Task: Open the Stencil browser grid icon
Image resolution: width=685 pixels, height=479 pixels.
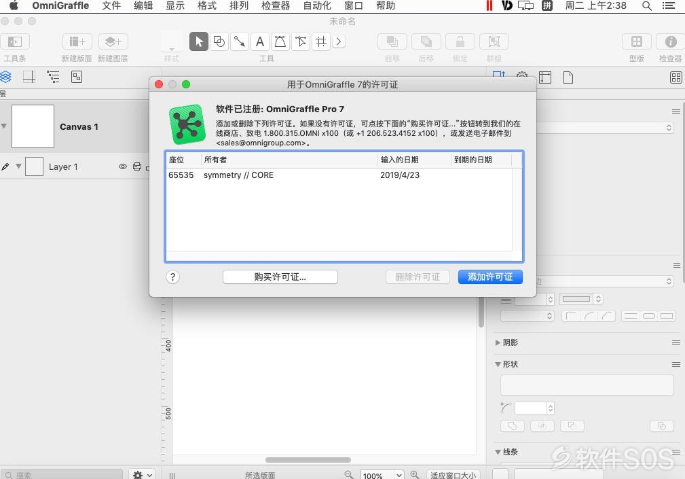Action: point(675,77)
